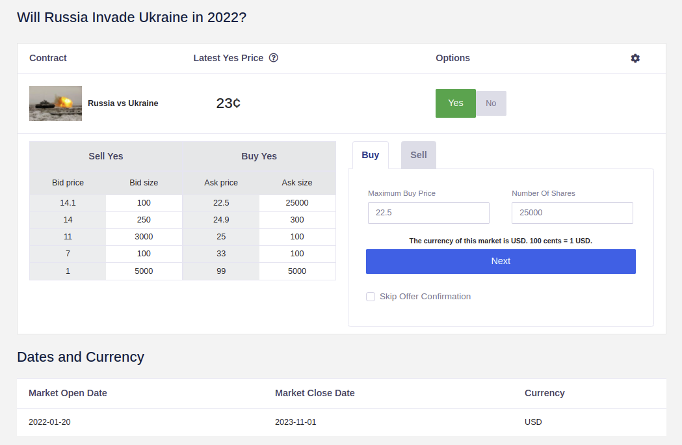Click the Russia vs Ukraine contract name
This screenshot has height=445, width=682.
click(123, 103)
